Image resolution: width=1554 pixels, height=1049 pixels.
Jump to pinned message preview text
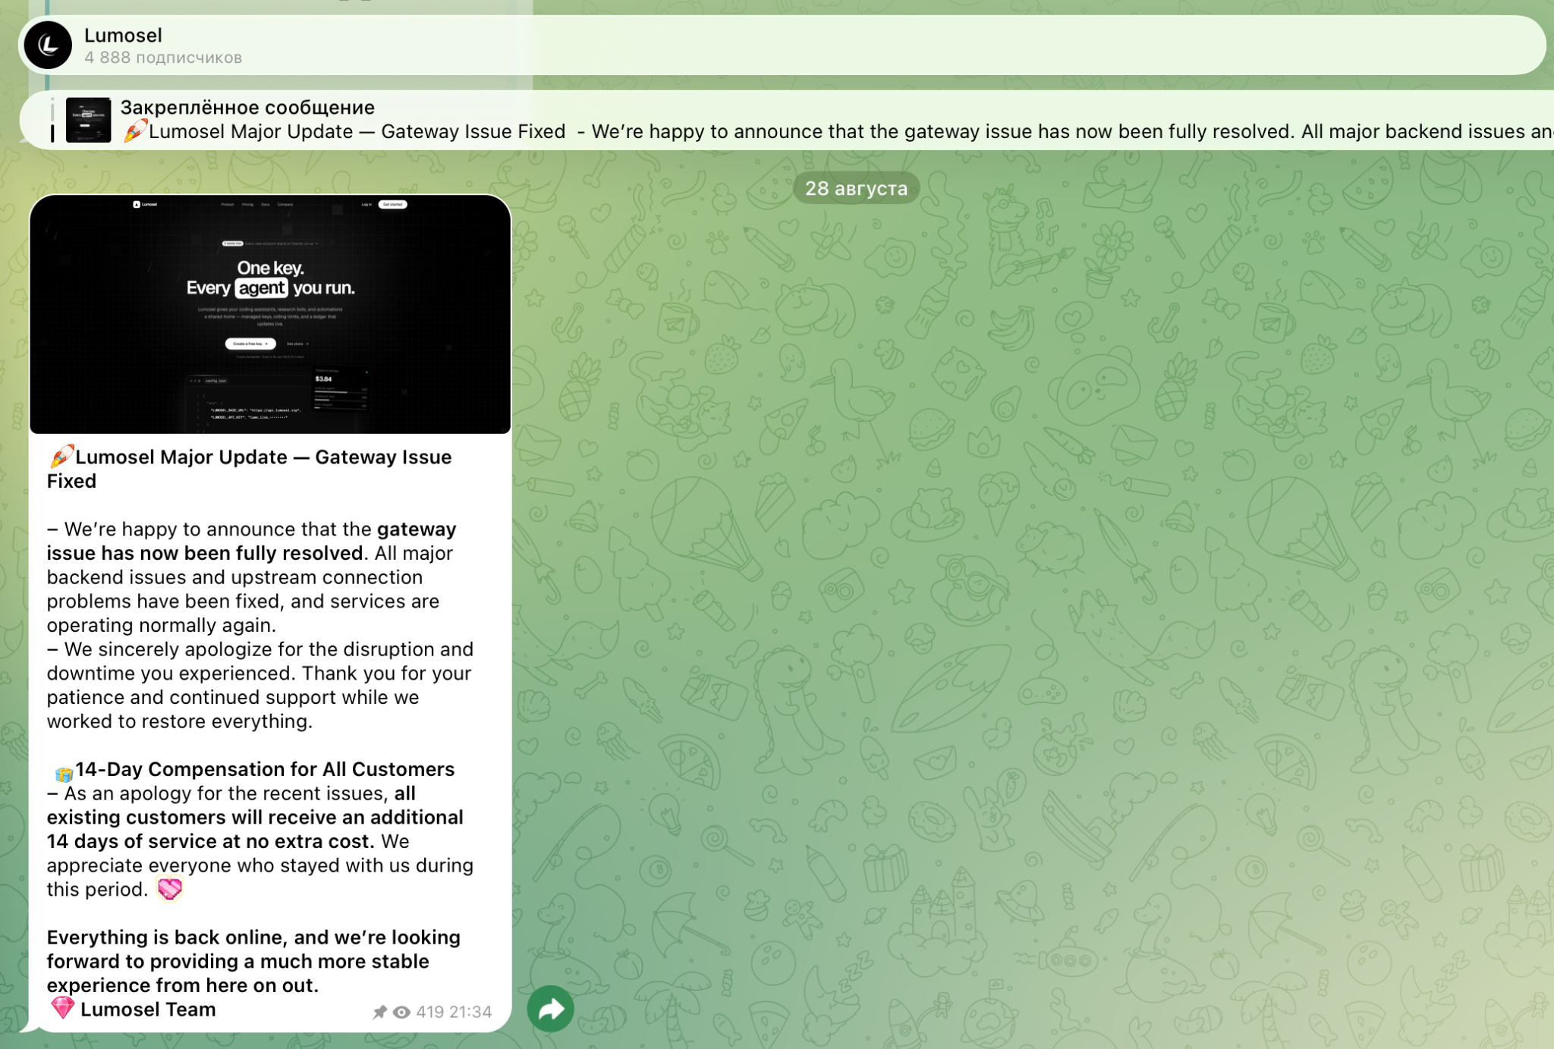tap(837, 132)
